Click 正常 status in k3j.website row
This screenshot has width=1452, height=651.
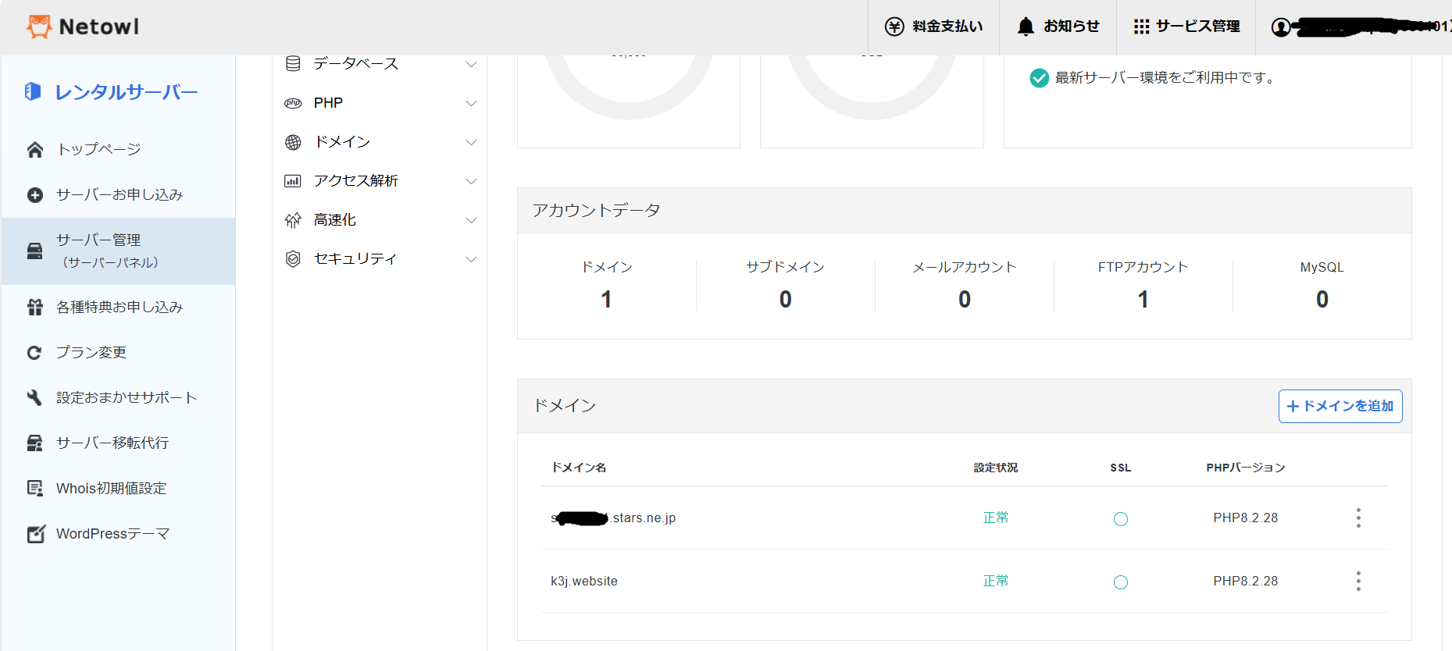coord(996,581)
